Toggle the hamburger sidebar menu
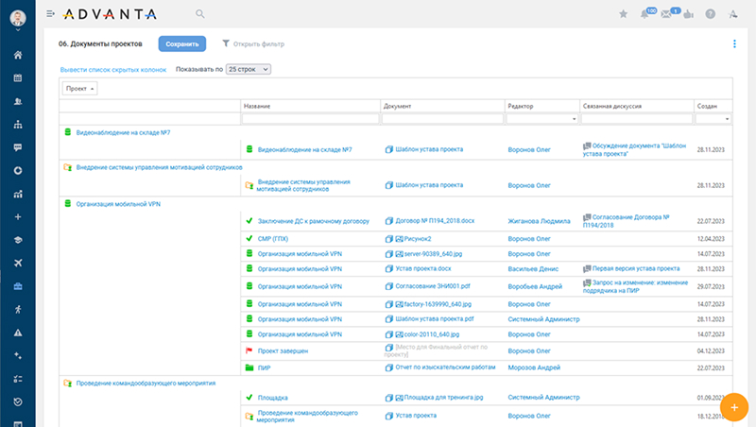 click(50, 14)
